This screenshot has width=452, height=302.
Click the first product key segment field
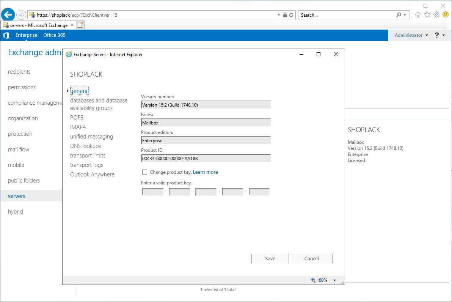tap(153, 192)
